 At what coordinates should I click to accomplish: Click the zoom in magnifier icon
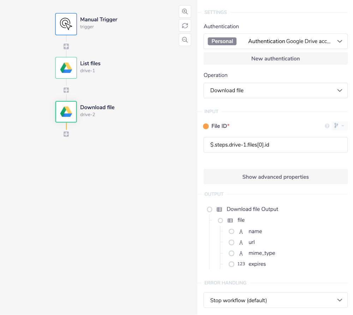coord(185,11)
